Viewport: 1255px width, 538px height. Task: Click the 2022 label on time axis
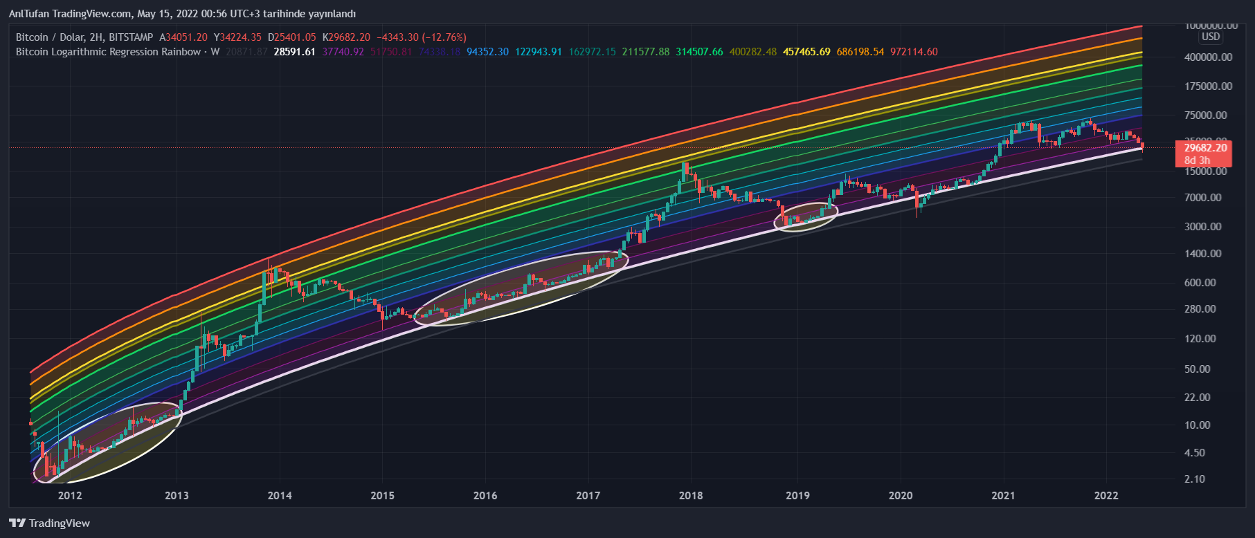[1105, 496]
